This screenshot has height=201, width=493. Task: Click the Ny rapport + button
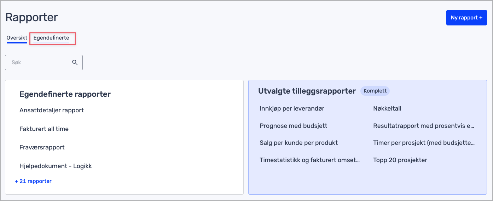(x=466, y=18)
